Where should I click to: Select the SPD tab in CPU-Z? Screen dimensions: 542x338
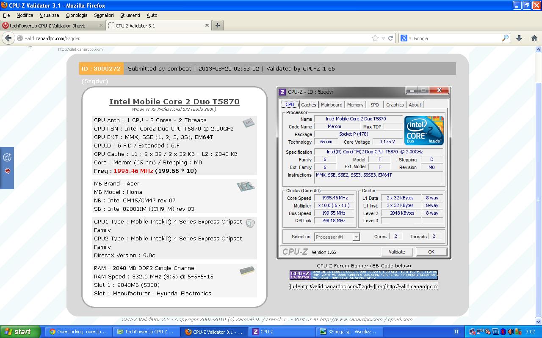pos(375,105)
